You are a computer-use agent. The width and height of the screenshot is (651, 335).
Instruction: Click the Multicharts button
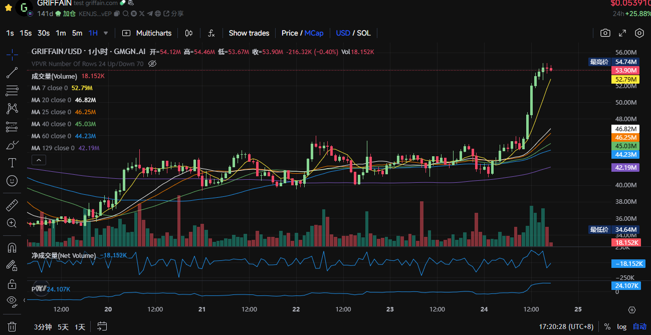point(147,33)
